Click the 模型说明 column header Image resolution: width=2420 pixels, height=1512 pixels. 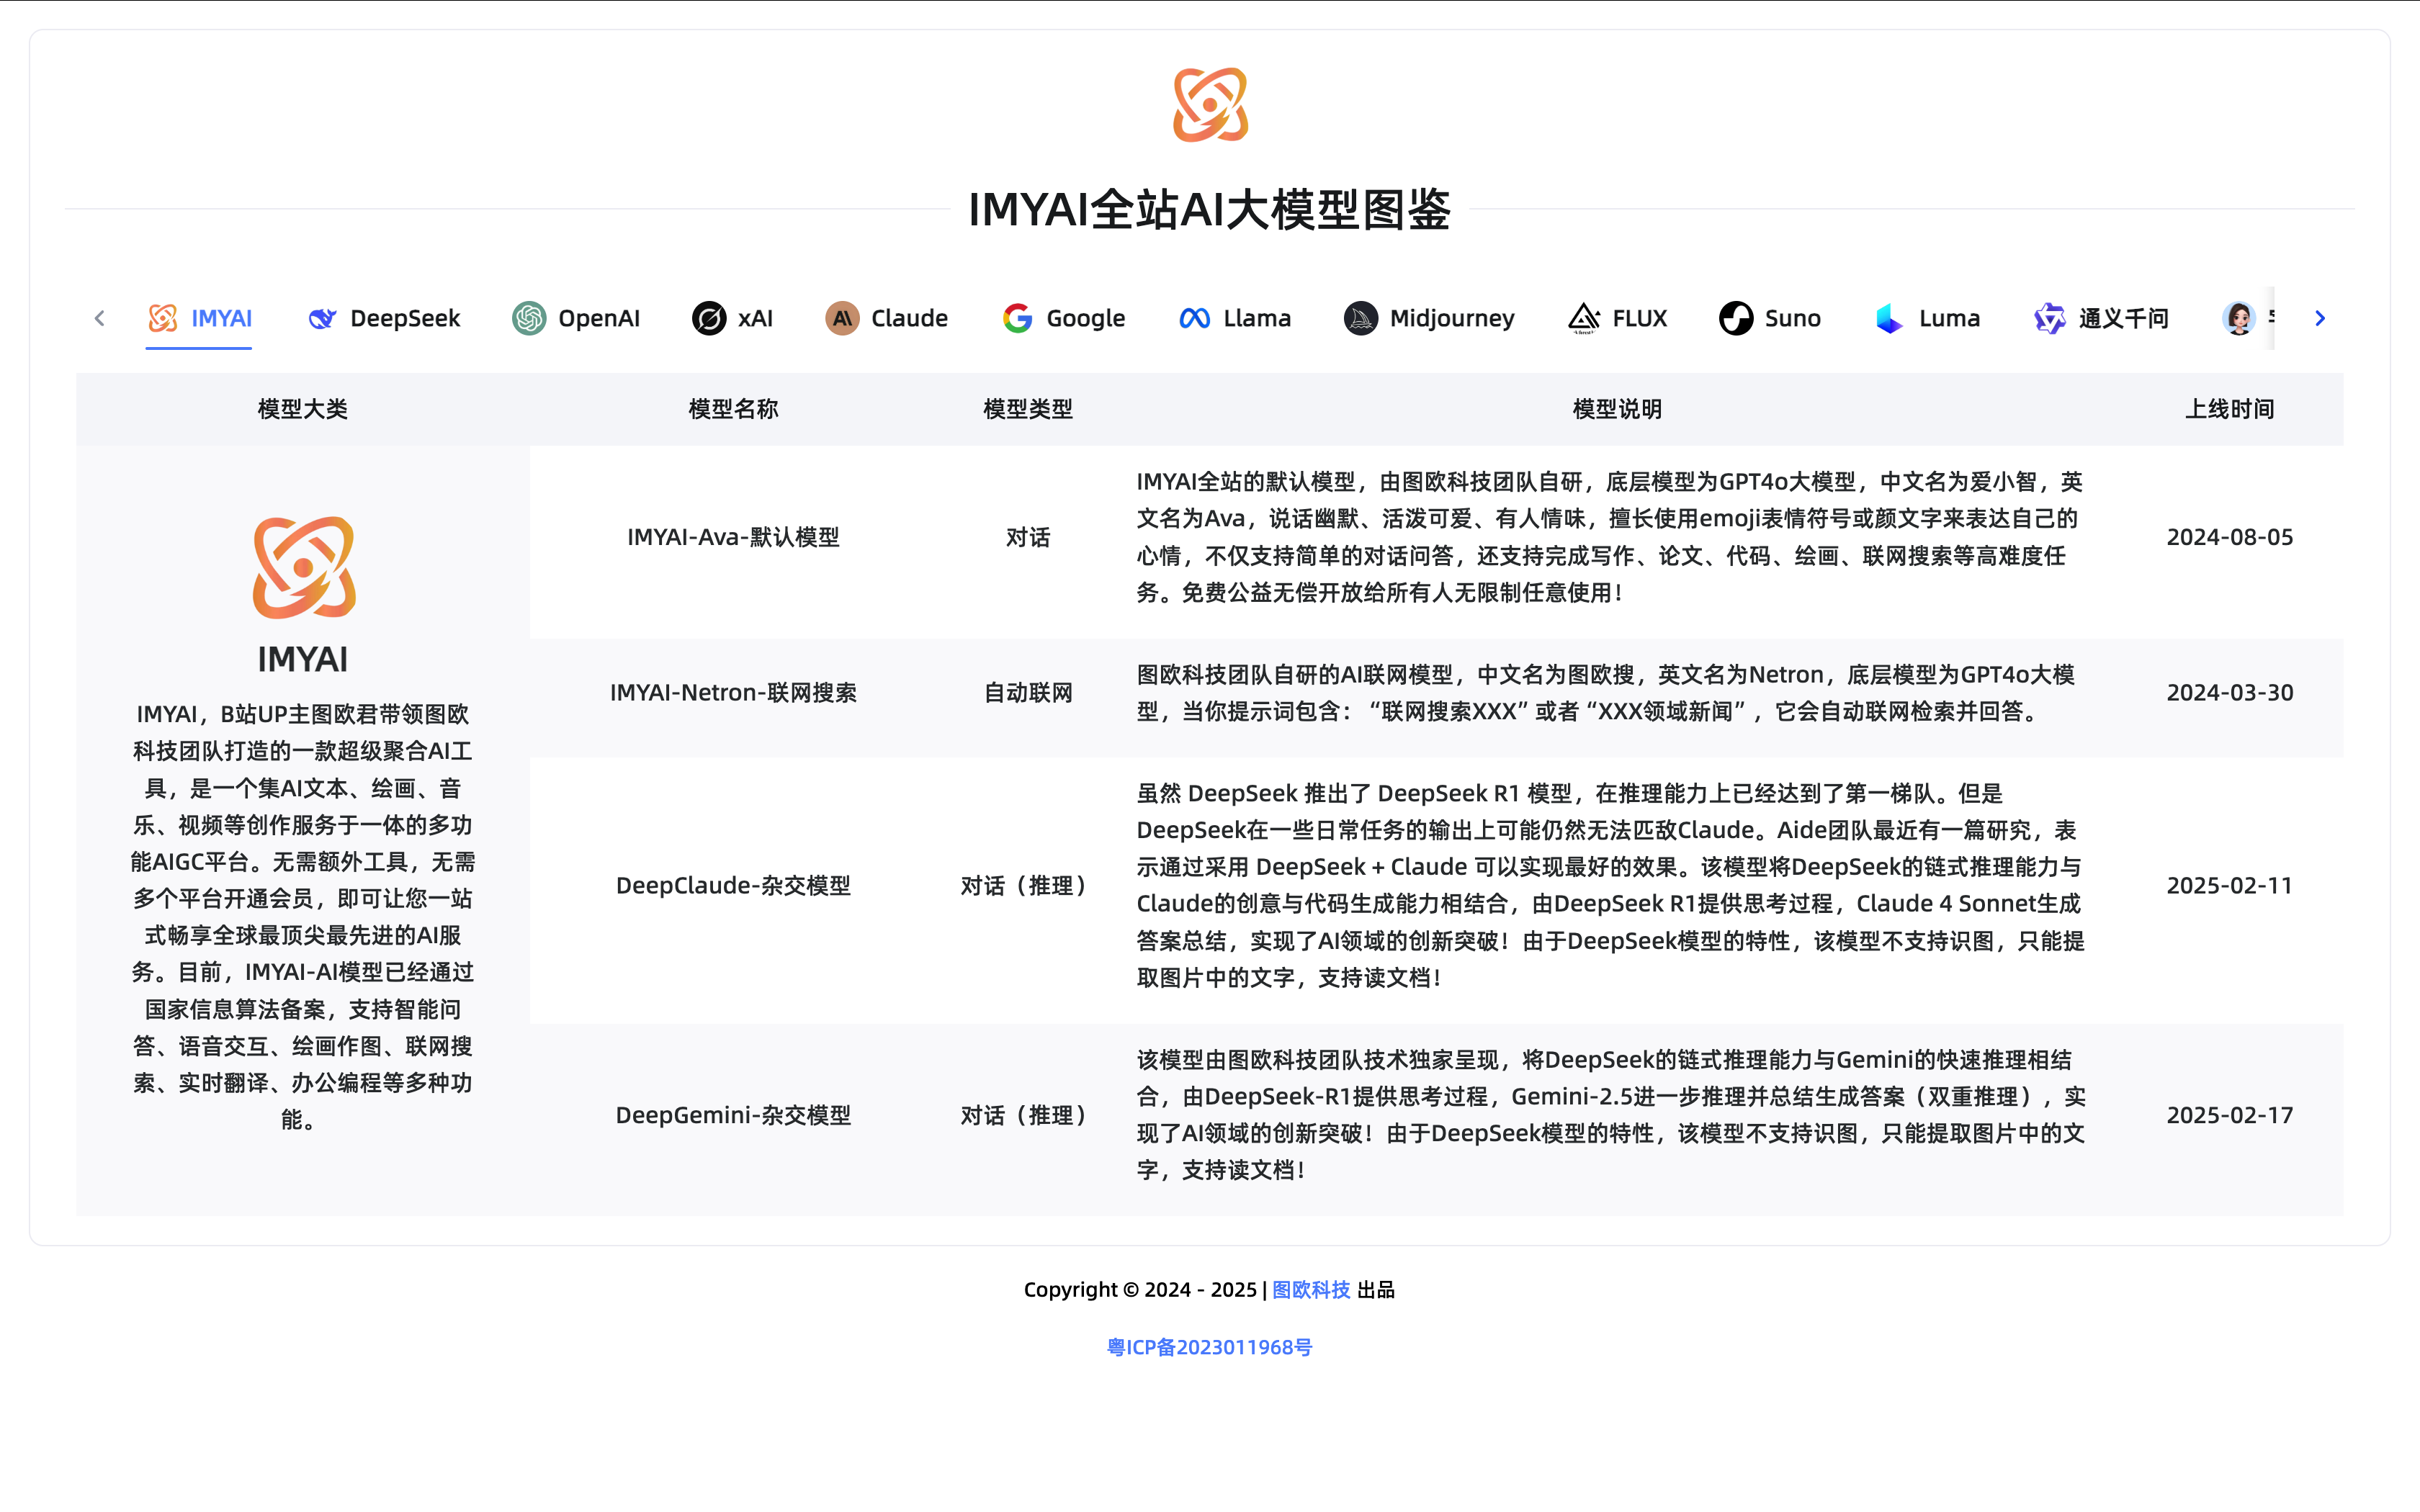tap(1617, 409)
